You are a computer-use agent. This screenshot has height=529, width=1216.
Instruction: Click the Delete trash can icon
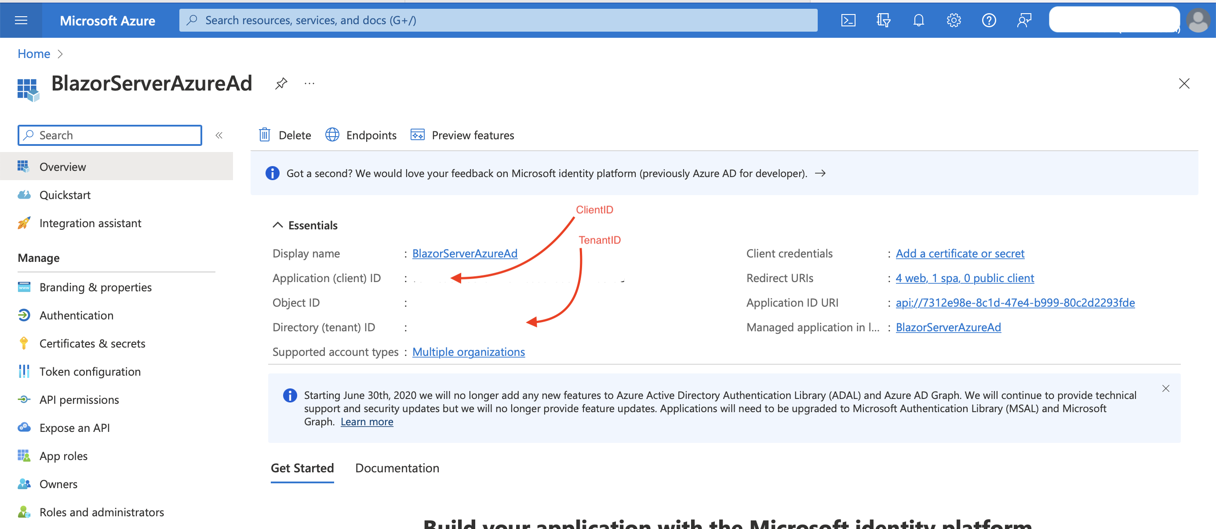pos(264,135)
